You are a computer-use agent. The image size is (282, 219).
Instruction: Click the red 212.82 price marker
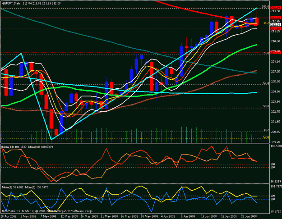276,18
